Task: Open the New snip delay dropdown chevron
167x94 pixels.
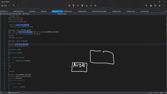Action: point(10,6)
